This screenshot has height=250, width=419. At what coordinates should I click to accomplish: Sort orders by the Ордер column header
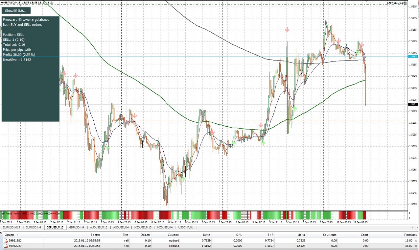pos(10,235)
